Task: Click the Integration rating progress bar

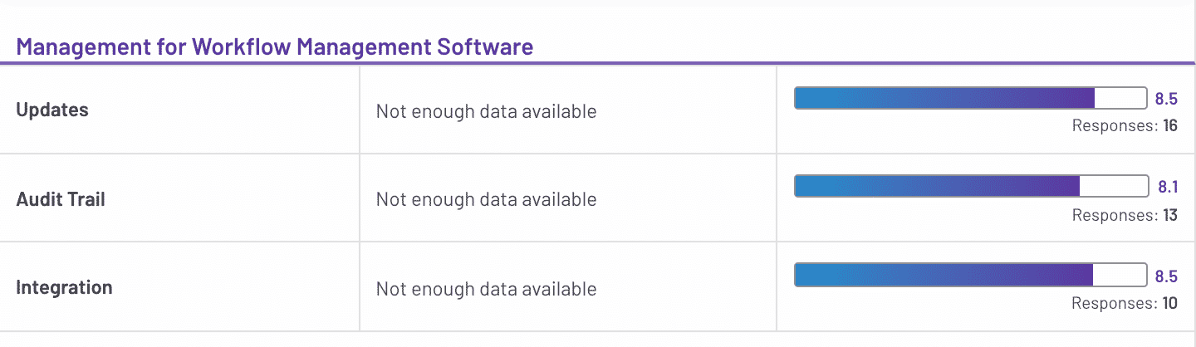Action: tap(970, 275)
